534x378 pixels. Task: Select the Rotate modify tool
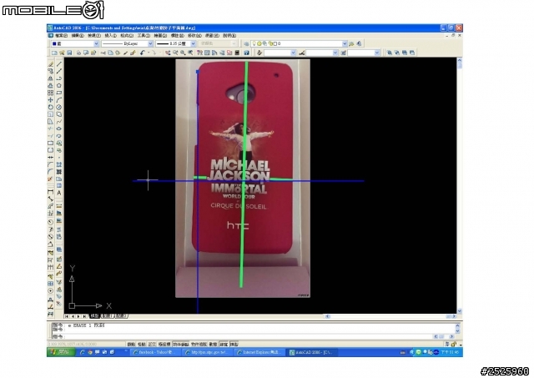click(x=50, y=107)
